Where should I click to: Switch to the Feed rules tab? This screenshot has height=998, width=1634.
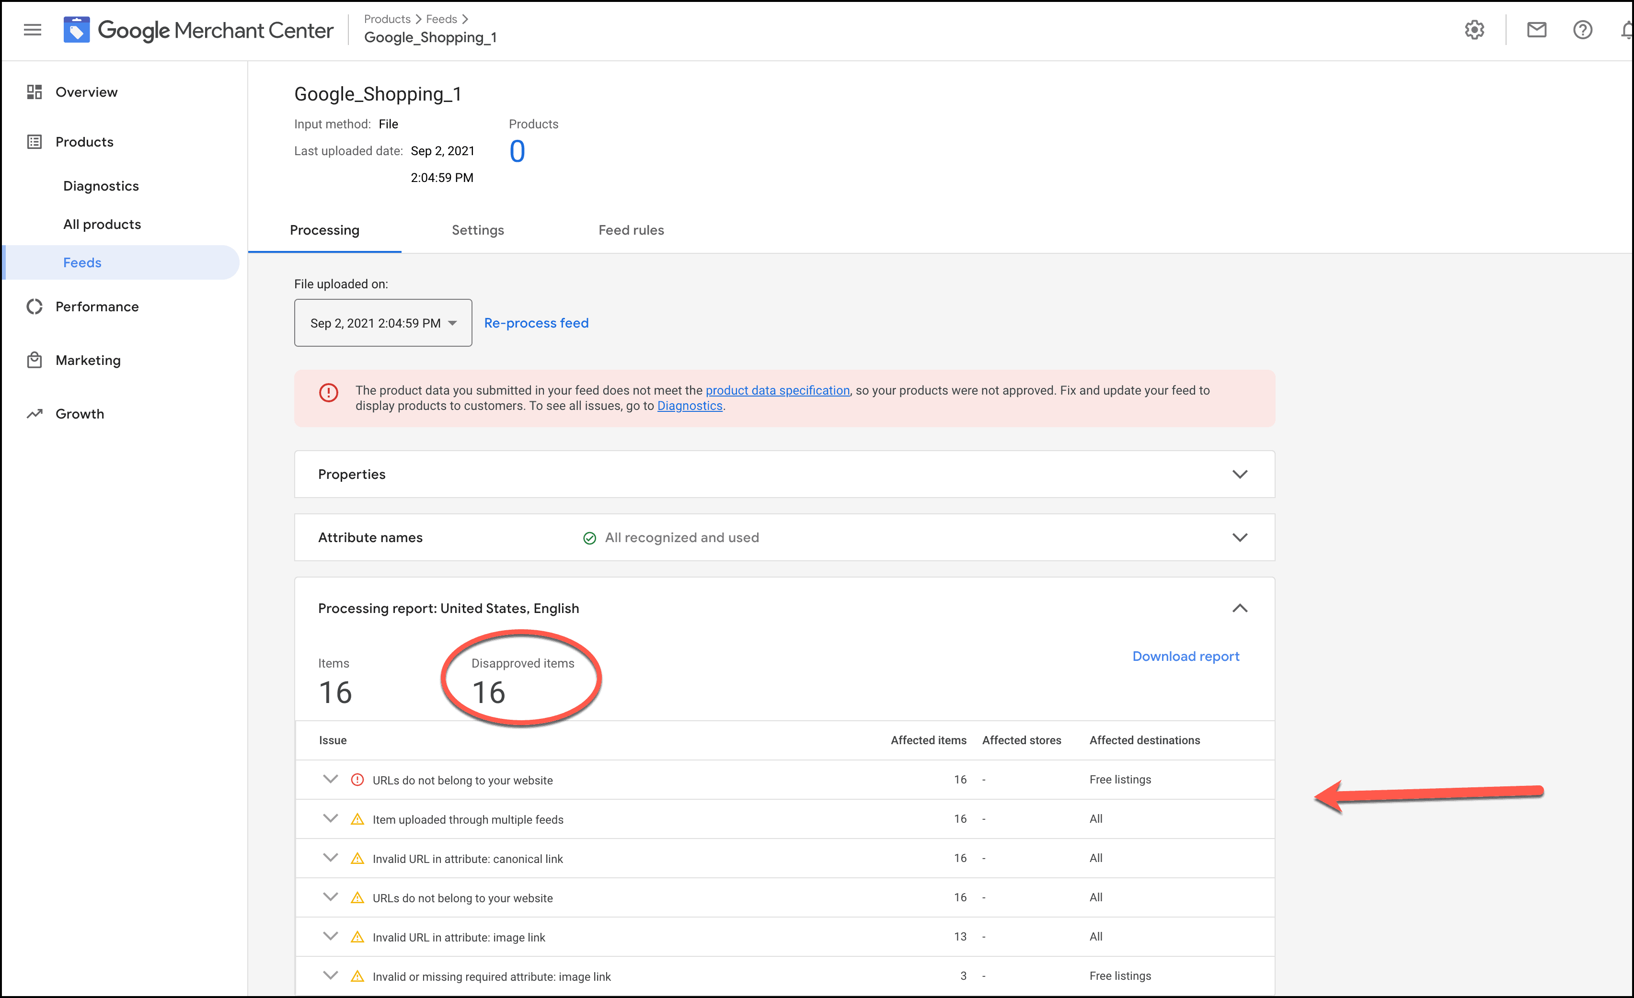click(x=631, y=230)
